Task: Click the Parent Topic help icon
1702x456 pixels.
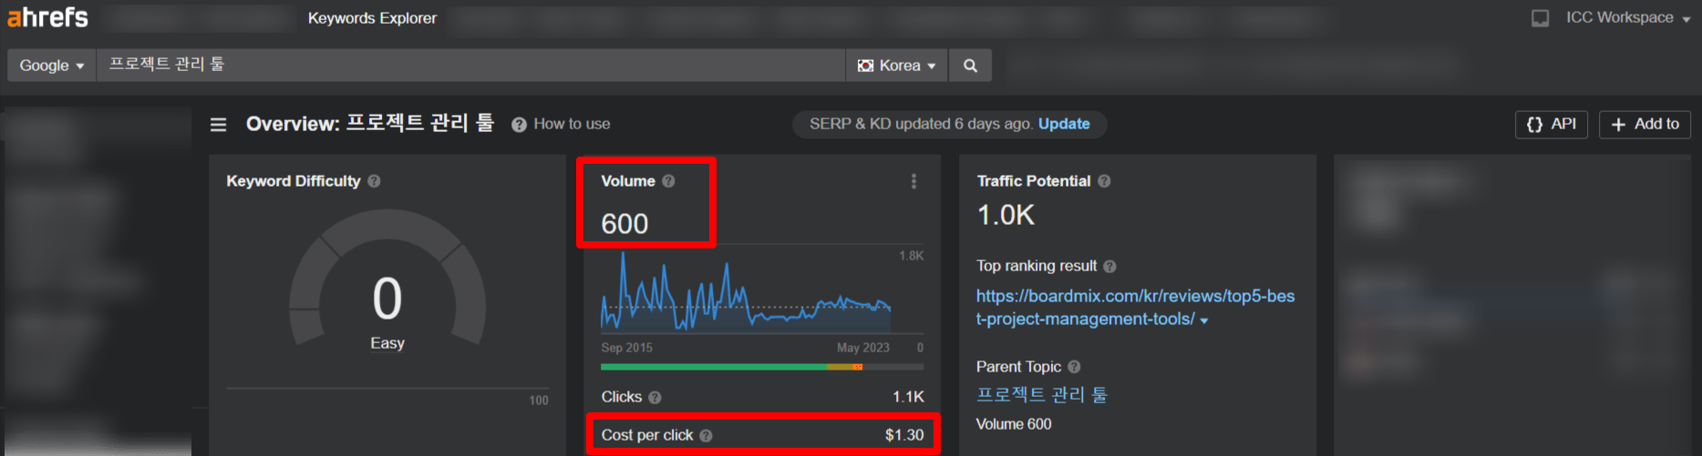Action: (1074, 367)
